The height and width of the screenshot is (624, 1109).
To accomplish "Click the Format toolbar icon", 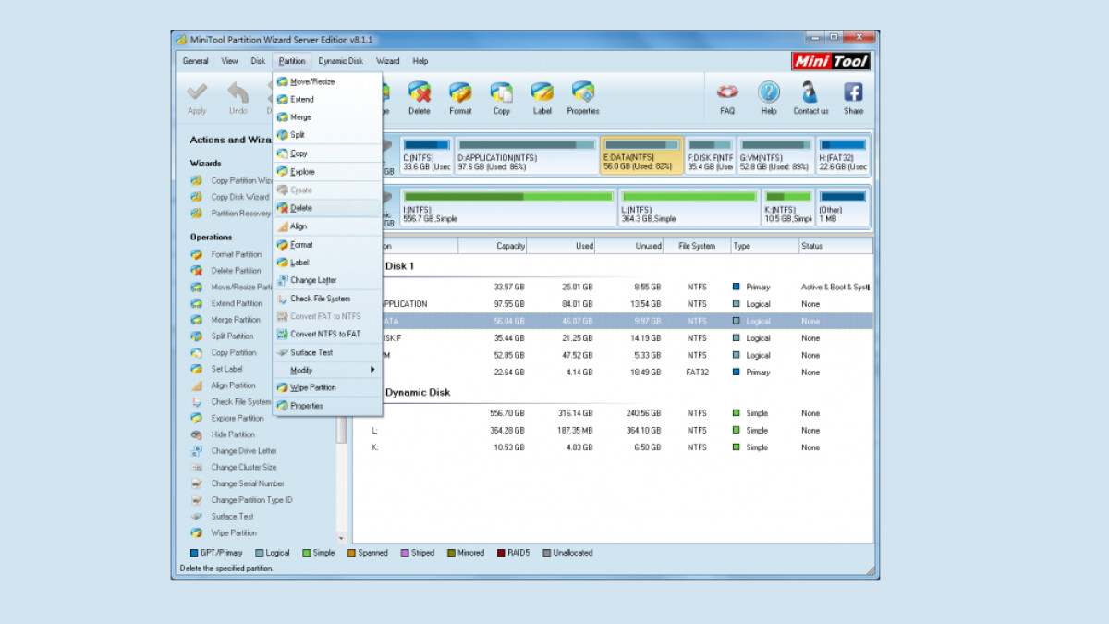I will pos(460,92).
